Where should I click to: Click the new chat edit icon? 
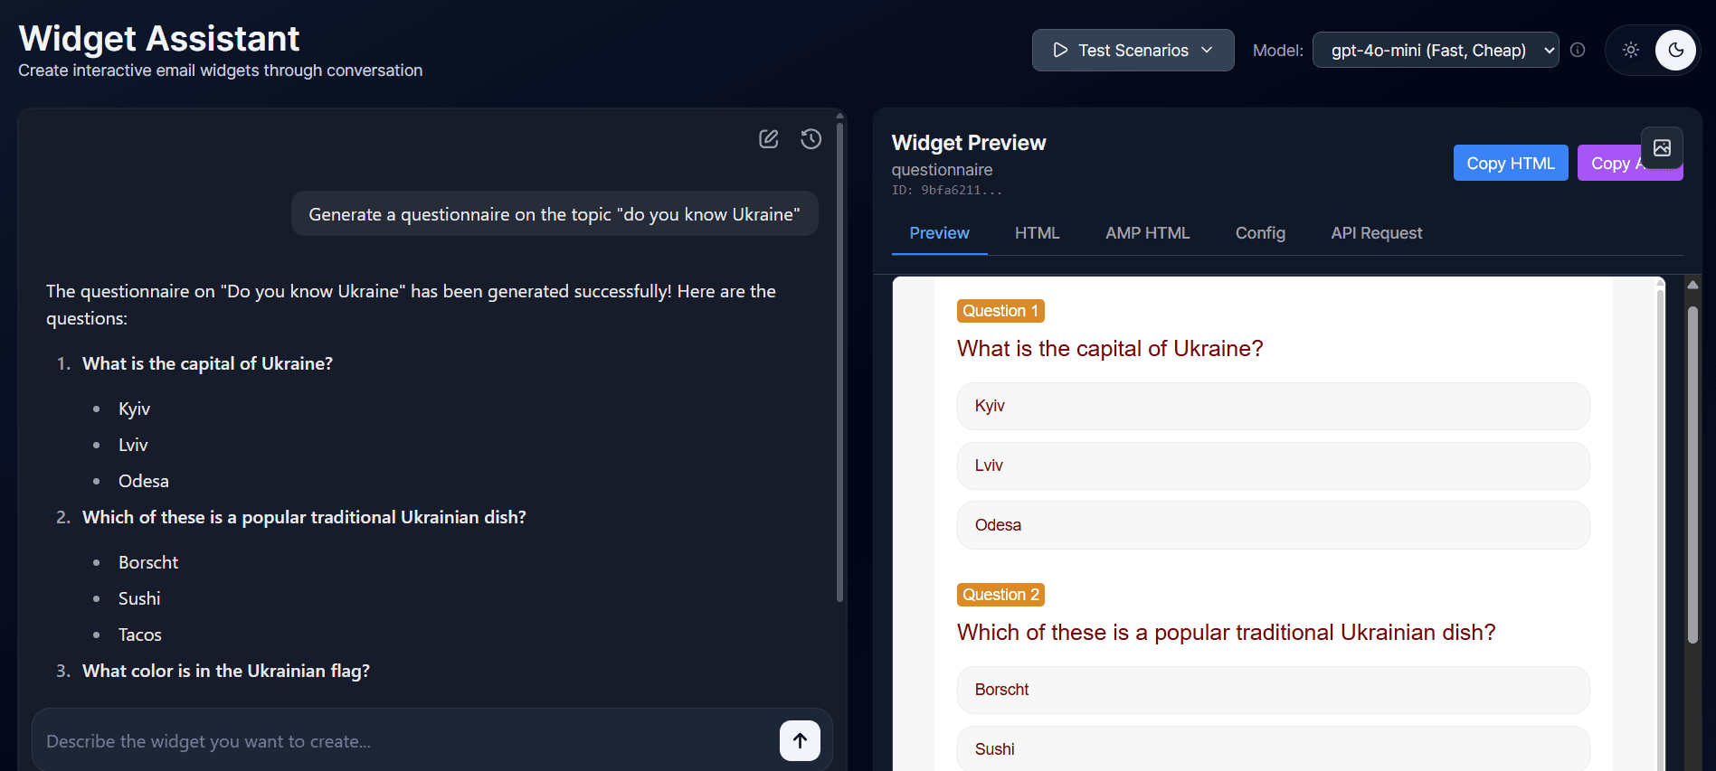click(x=768, y=139)
